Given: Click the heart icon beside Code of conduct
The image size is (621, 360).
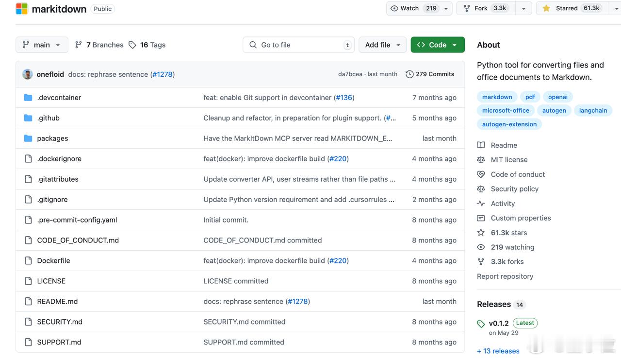Looking at the screenshot, I should tap(481, 174).
